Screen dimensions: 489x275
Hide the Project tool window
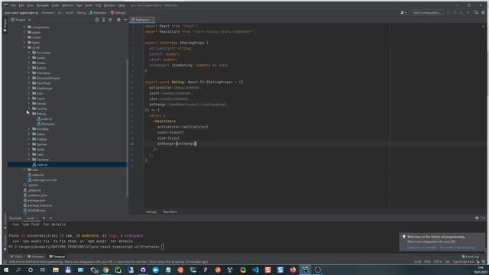pos(125,20)
